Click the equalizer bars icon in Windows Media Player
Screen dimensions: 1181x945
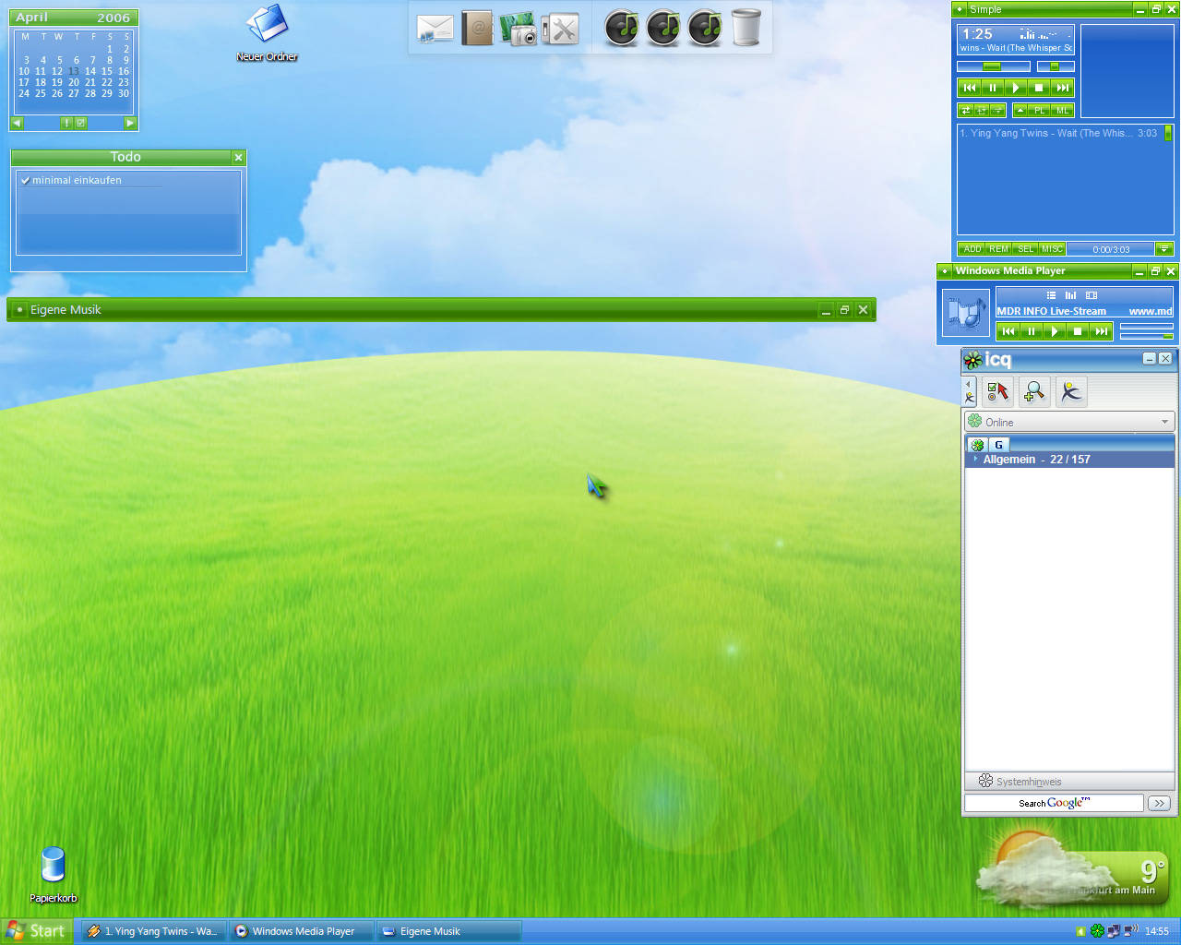pos(1070,295)
